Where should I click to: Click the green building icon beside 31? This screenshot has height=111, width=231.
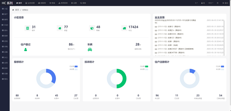(27, 28)
